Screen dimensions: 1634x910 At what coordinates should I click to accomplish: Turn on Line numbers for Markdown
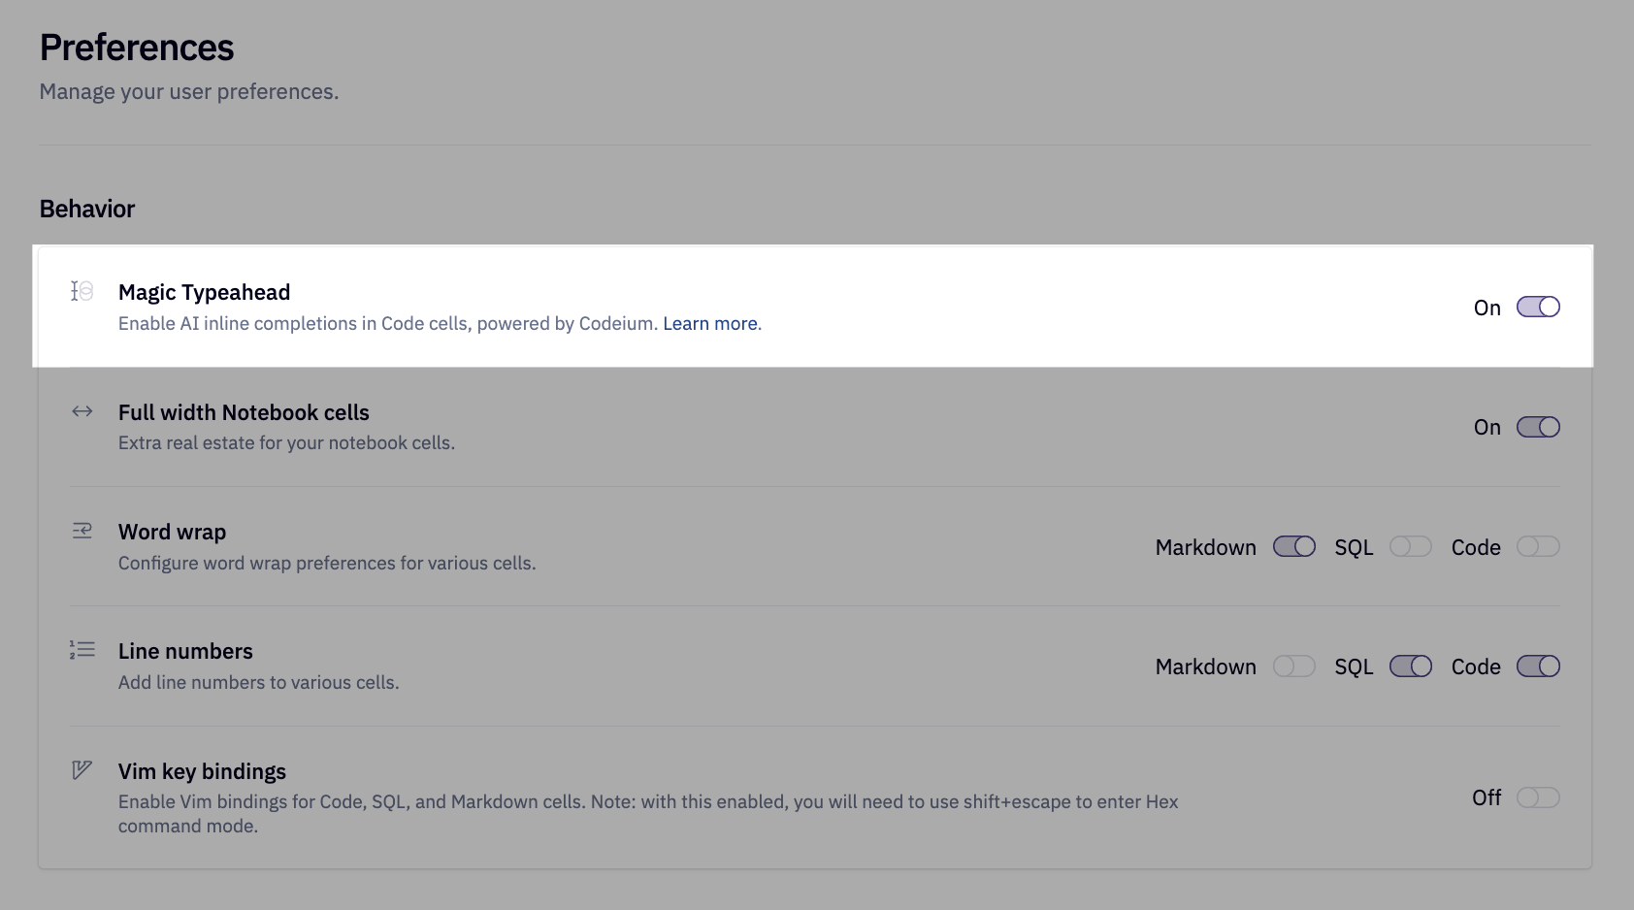tap(1294, 666)
